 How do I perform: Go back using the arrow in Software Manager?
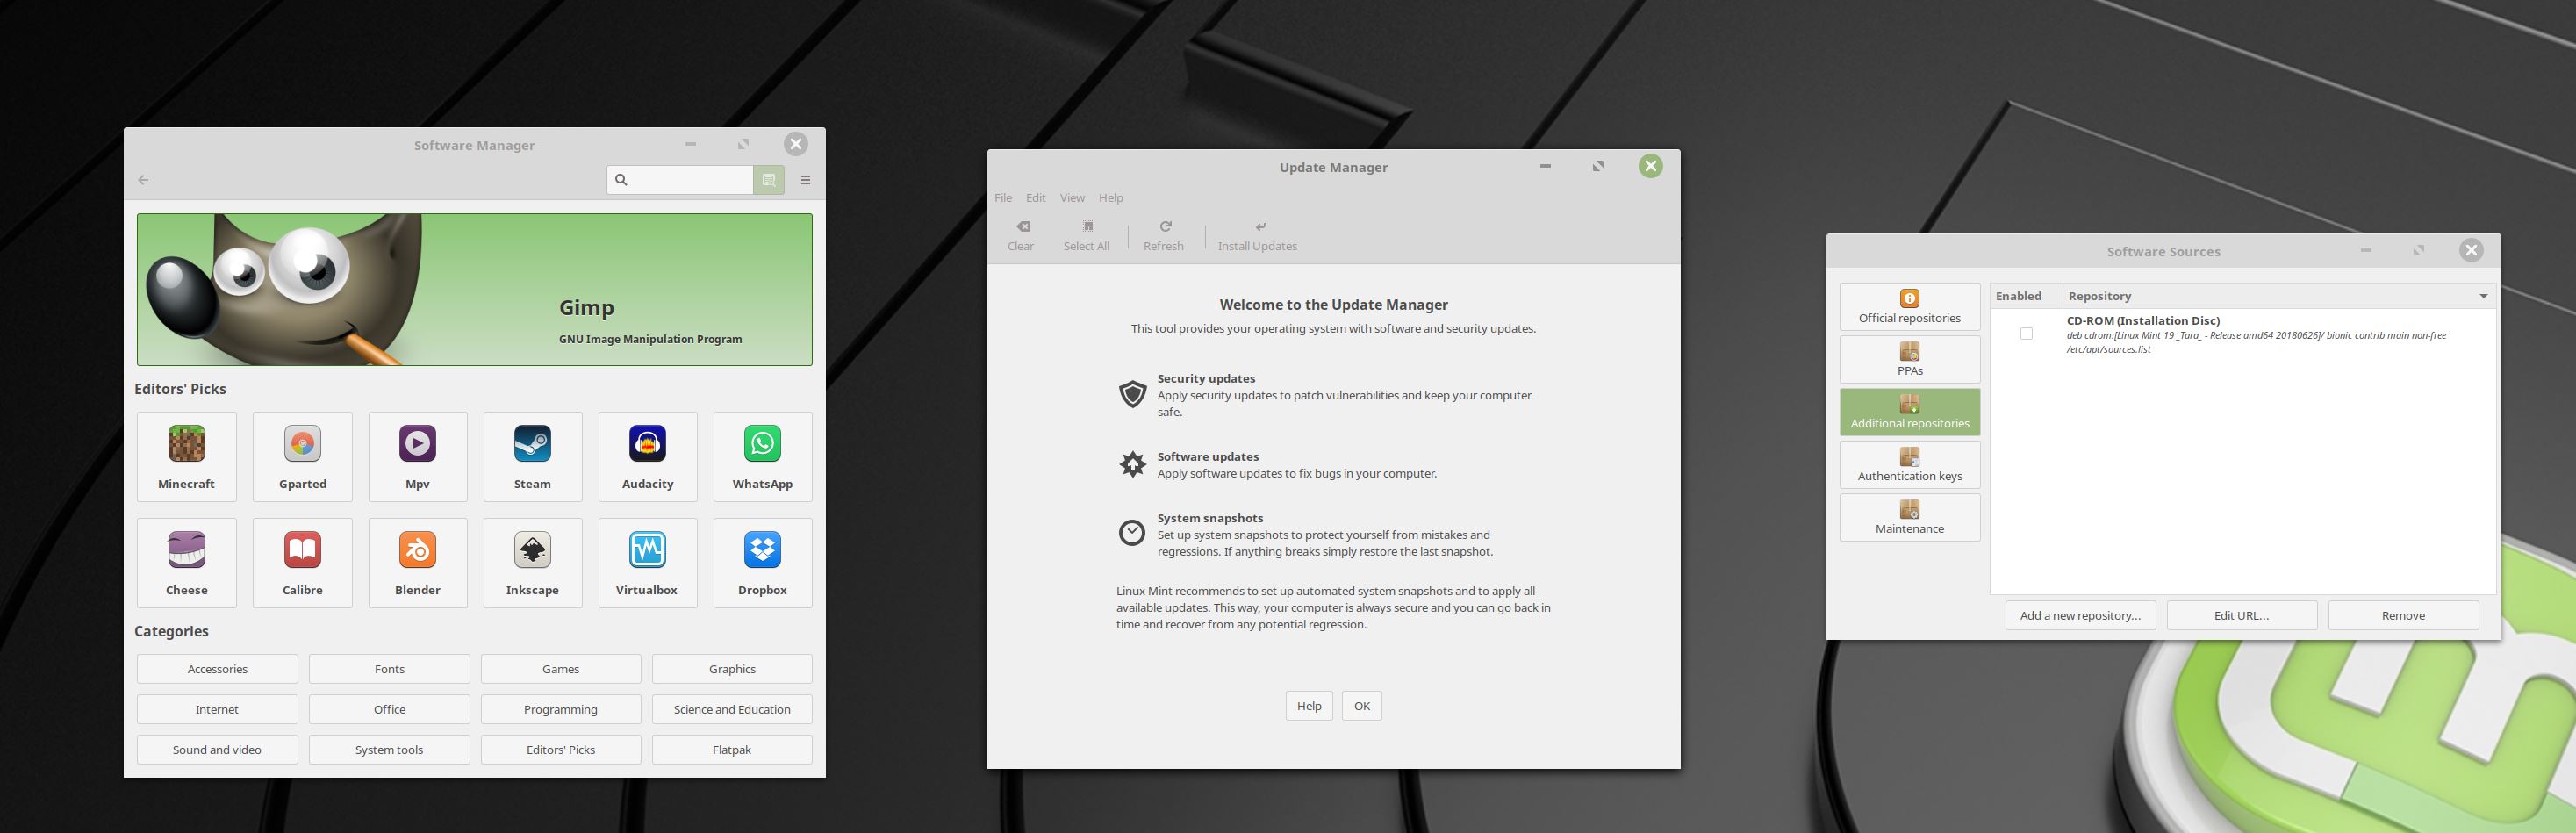144,180
